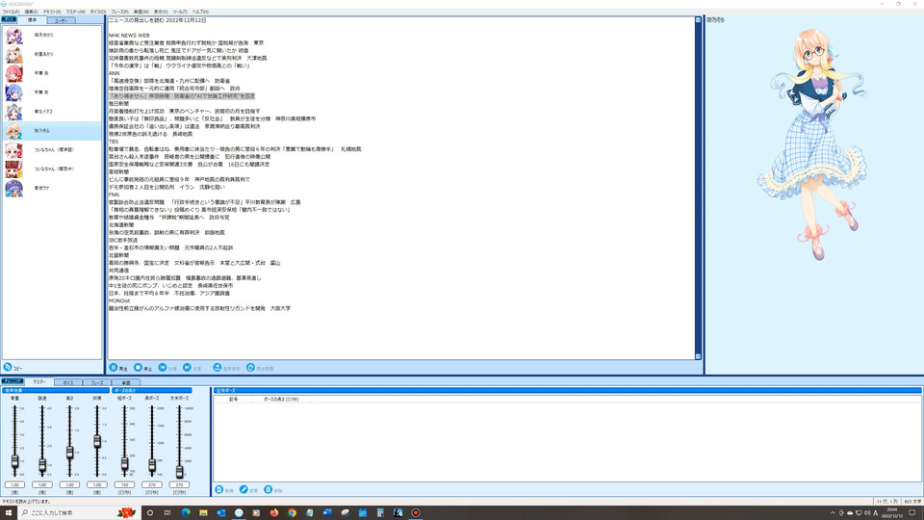
Task: Click the taskbar volume speaker icon
Action: click(867, 513)
